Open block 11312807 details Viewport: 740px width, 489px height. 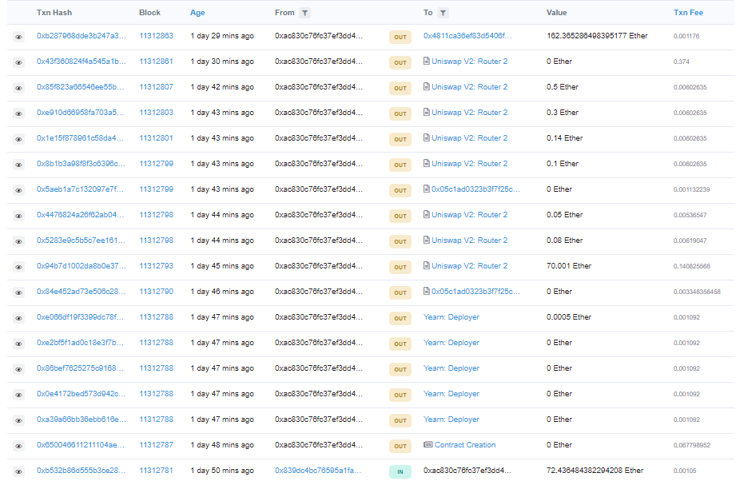156,87
